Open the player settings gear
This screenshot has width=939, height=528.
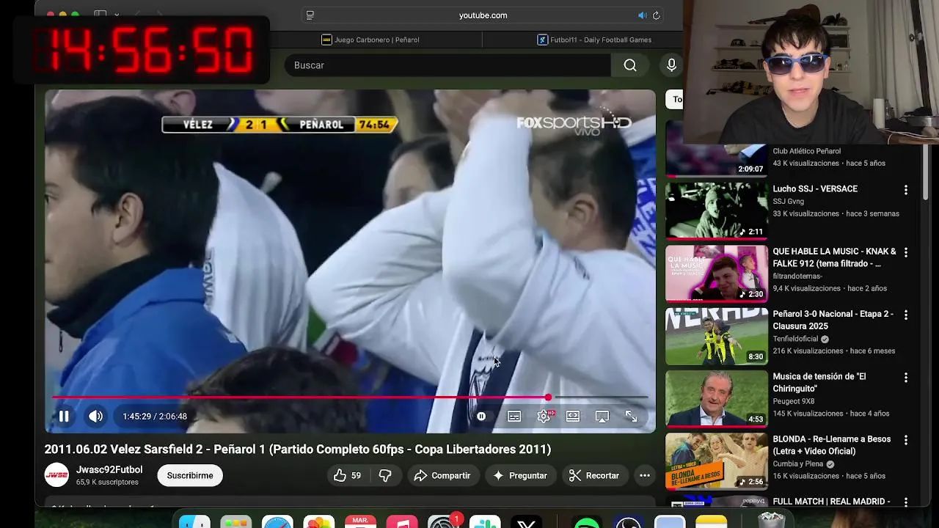[544, 416]
